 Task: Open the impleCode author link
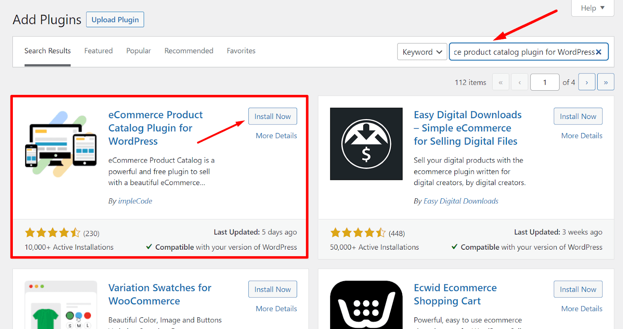click(x=135, y=201)
